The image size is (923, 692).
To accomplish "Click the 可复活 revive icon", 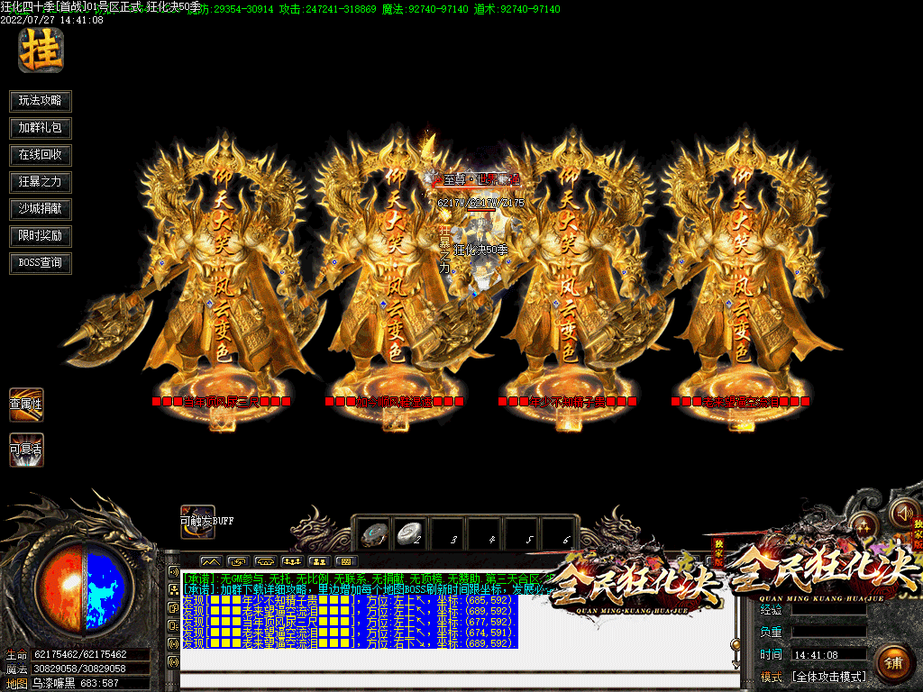I will click(x=26, y=449).
